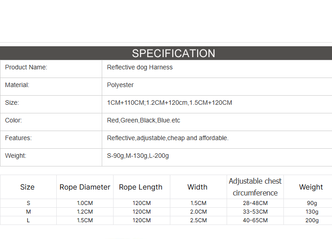332x239 pixels.
Task: Select the Rope Length column header
Action: point(142,187)
